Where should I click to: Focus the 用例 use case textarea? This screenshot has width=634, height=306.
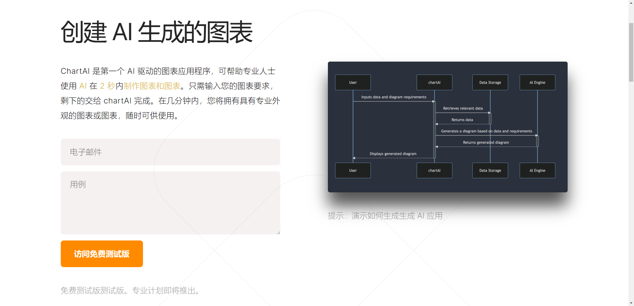pyautogui.click(x=170, y=203)
